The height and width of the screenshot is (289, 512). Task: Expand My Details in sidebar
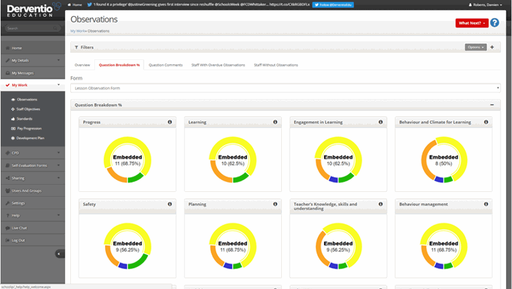[32, 61]
